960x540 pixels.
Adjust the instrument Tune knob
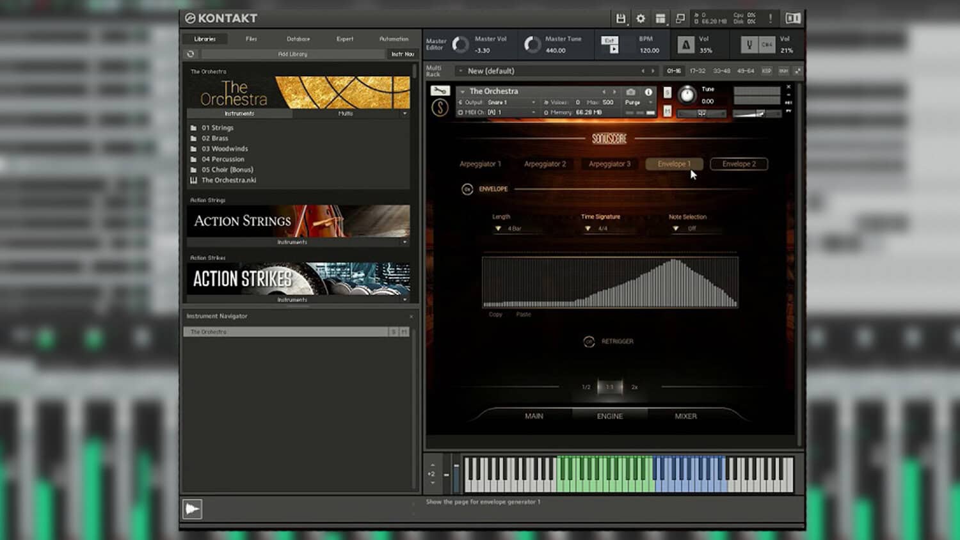(x=687, y=95)
